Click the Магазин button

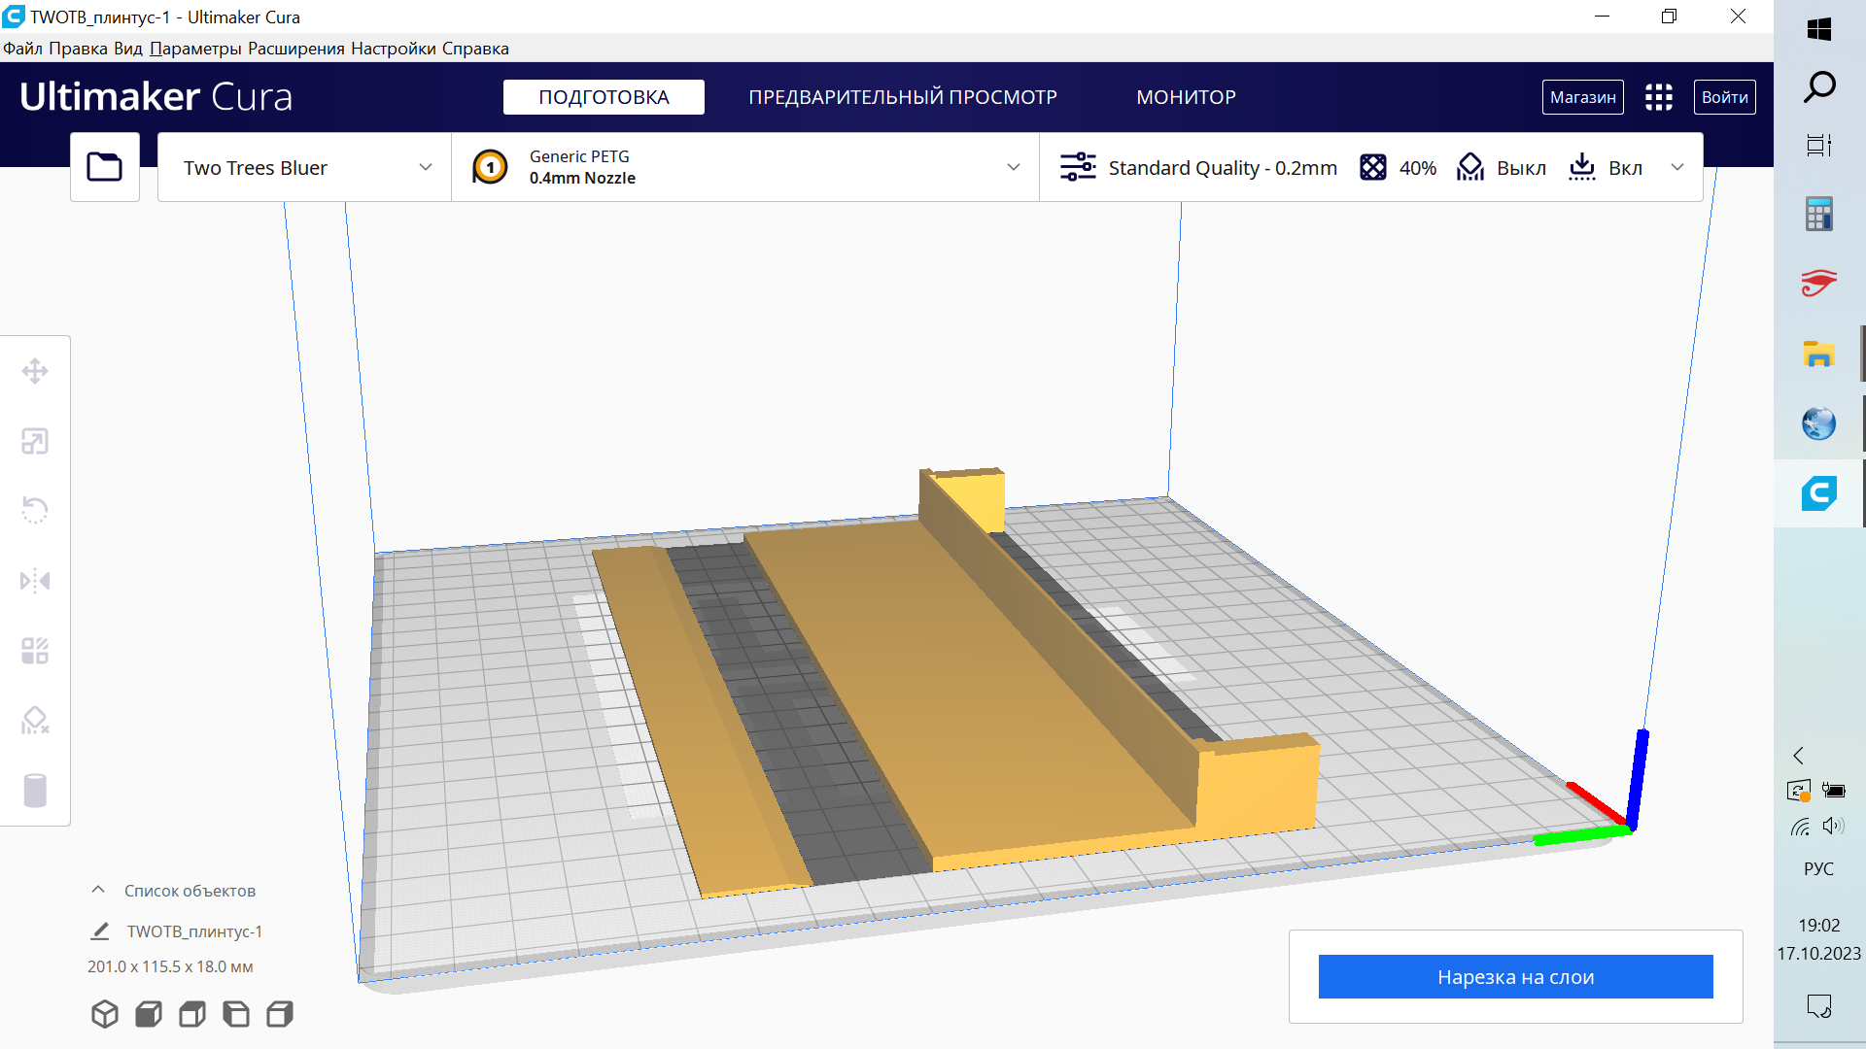1582,97
